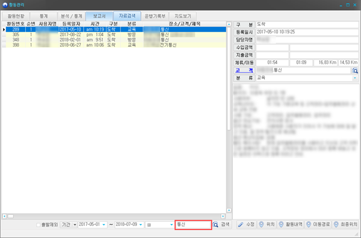Open customer lookup icon beside 고객 field
Viewport: 361px width, 238px height.
[x=355, y=70]
